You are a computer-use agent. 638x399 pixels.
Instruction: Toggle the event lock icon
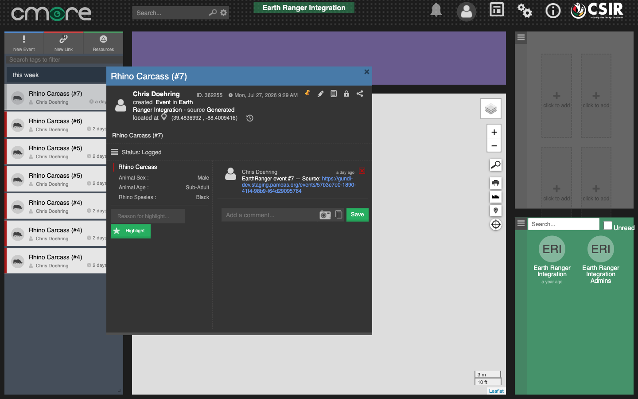(346, 94)
